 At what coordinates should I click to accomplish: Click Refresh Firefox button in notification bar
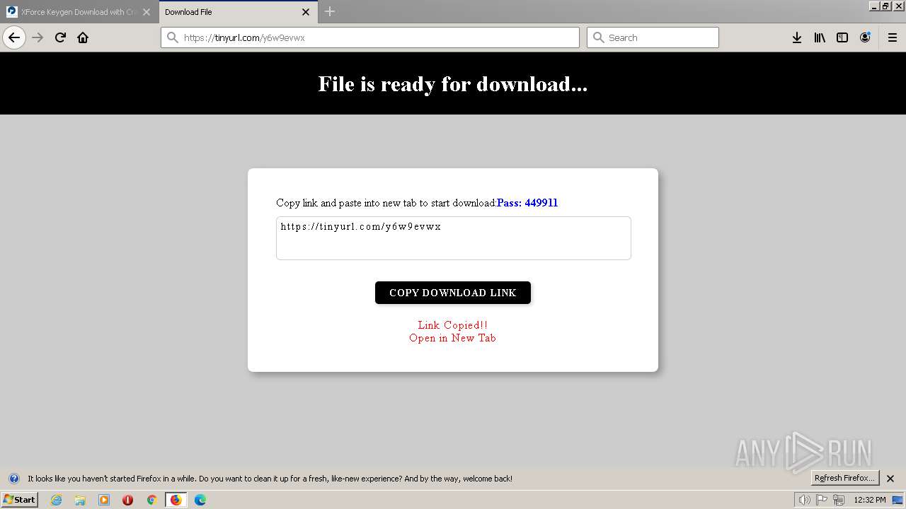(844, 478)
